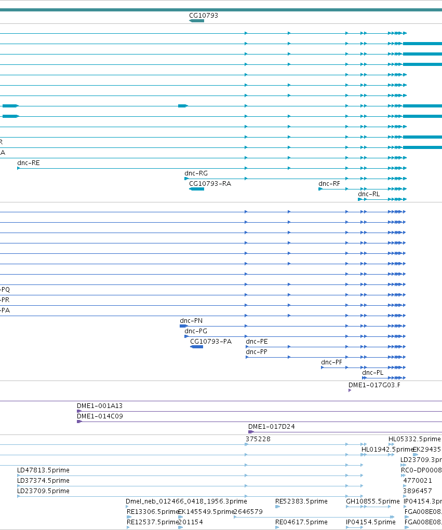Click the LD47813.5prime EST label
The image size is (442, 530).
(x=43, y=470)
